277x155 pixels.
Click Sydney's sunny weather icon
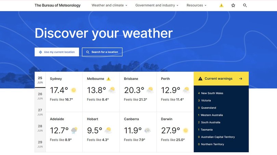coord(73,90)
